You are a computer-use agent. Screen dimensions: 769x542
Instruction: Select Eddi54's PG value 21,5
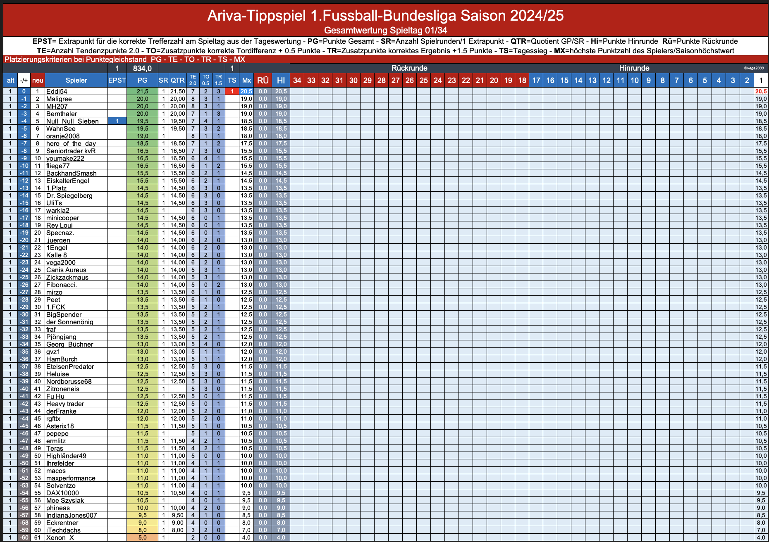point(142,91)
